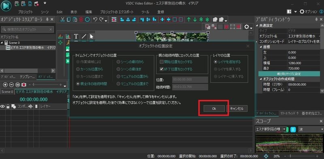Click the green move down one layer arrow

[x=195, y=19]
